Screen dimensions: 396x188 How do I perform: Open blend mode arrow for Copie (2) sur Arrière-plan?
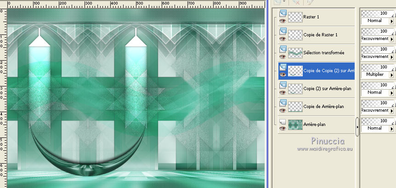[392, 93]
